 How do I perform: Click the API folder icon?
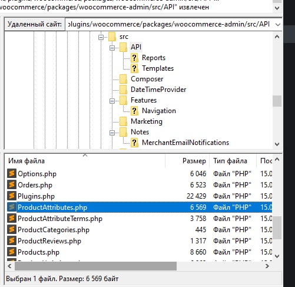click(123, 47)
